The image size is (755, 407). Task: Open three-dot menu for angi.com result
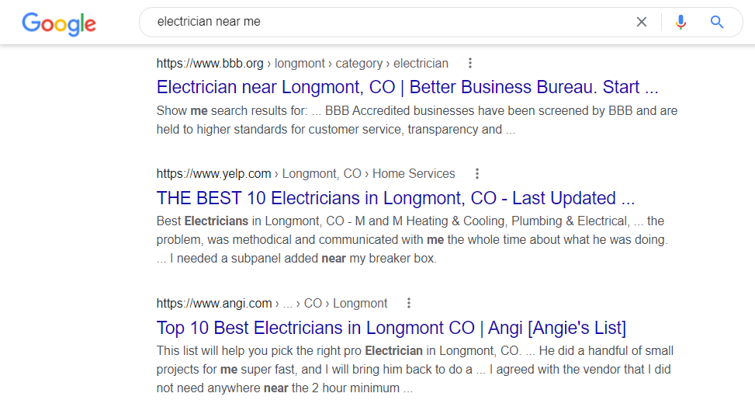pyautogui.click(x=409, y=303)
